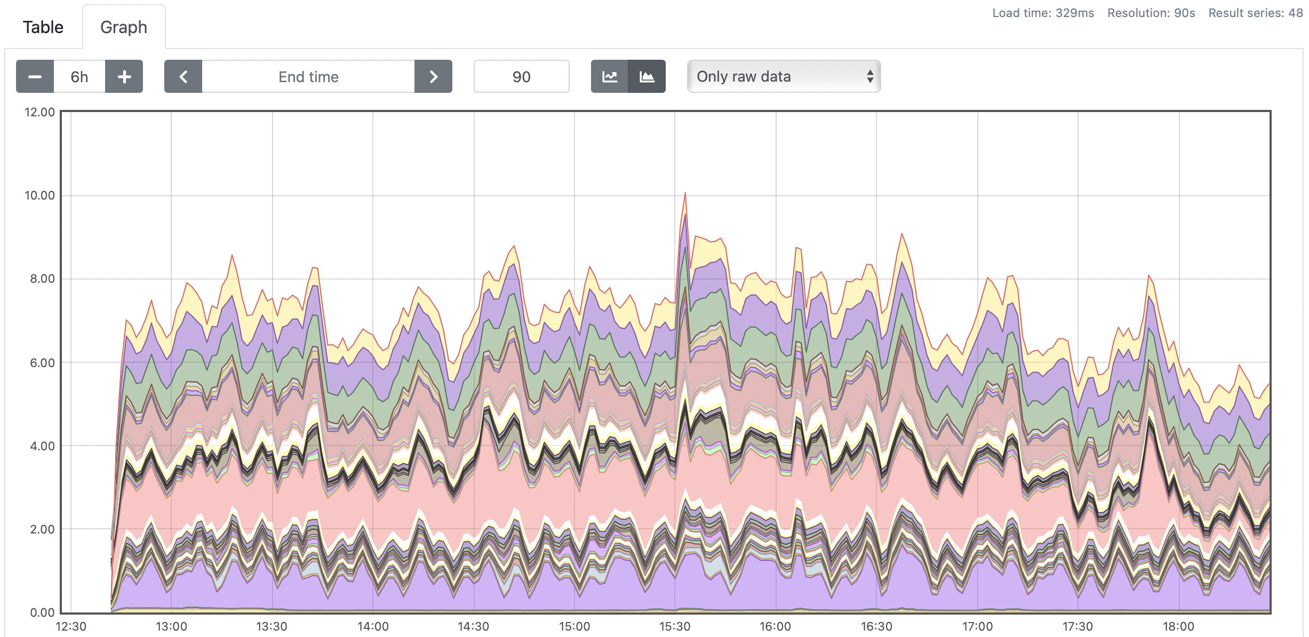Increase time range with plus button

pyautogui.click(x=124, y=76)
